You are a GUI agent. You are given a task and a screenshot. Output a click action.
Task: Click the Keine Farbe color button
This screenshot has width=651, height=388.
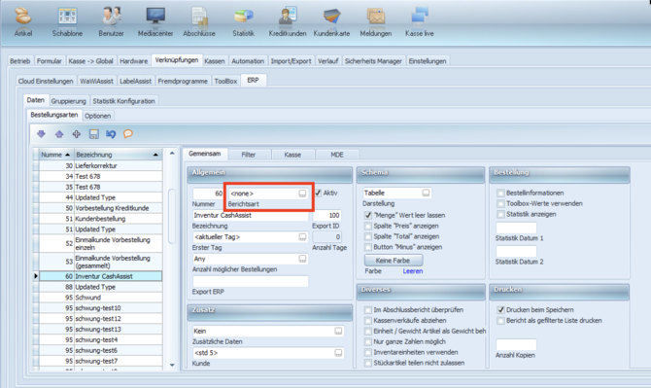pos(394,261)
